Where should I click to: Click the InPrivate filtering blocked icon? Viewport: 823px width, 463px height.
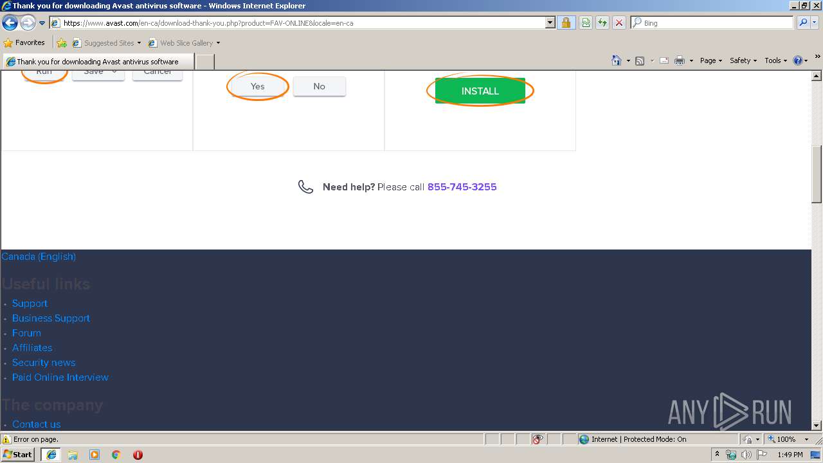click(x=538, y=439)
